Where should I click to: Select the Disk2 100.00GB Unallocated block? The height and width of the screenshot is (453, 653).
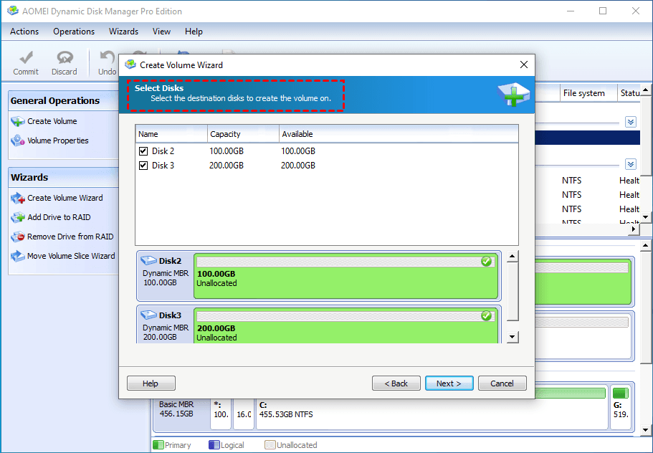coord(345,276)
